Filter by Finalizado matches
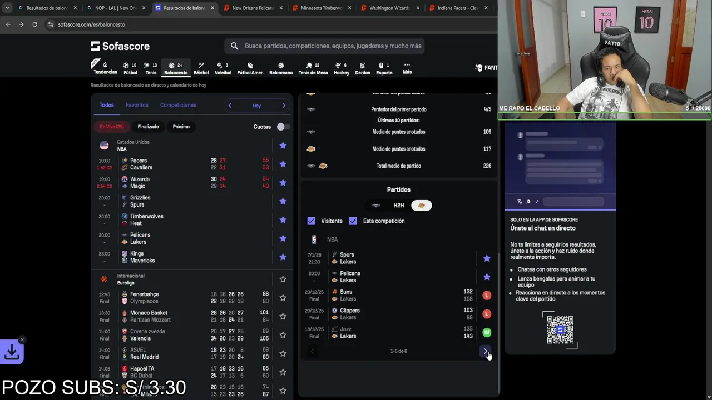 coord(149,127)
